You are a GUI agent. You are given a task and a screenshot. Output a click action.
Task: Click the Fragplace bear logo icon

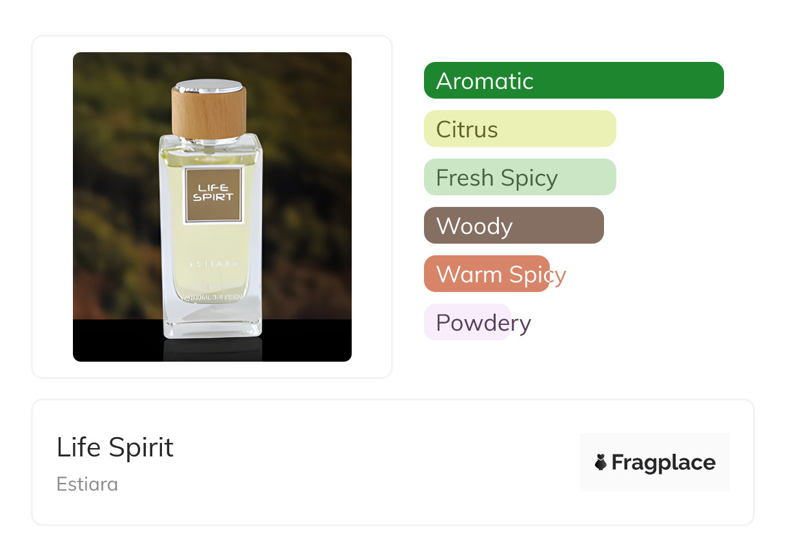(x=601, y=462)
